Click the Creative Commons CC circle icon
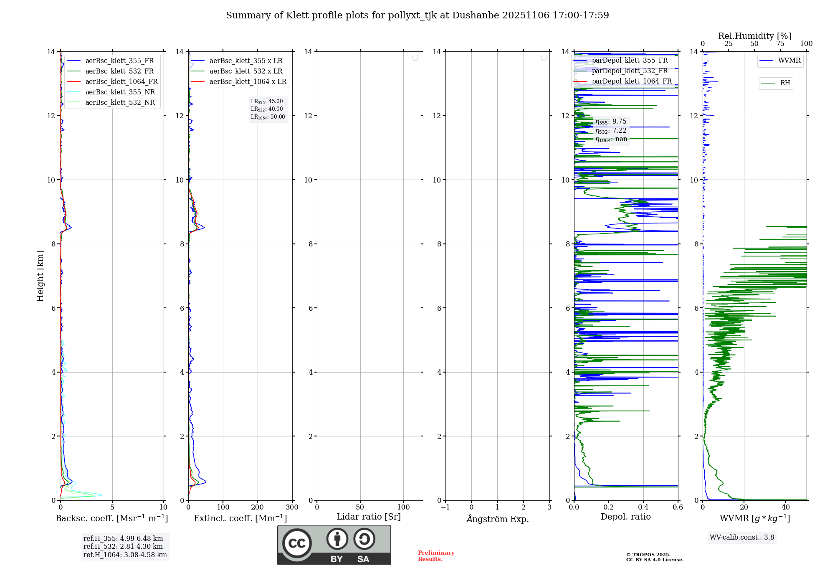Screen dimensions: 835x568 [x=297, y=543]
